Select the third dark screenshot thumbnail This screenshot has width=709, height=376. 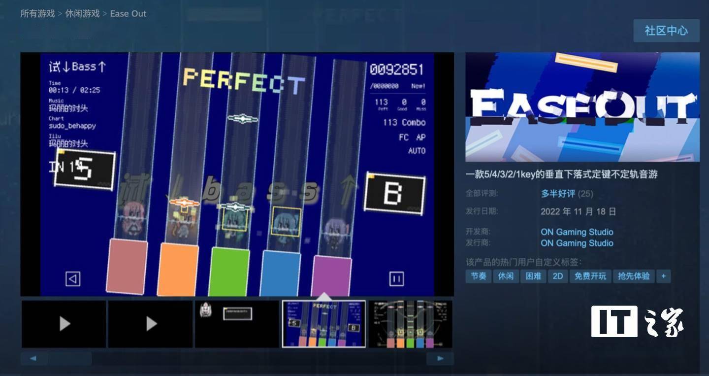click(x=237, y=324)
